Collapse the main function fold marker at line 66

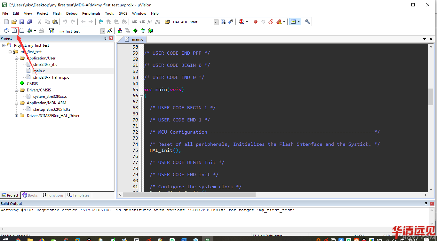pyautogui.click(x=141, y=96)
